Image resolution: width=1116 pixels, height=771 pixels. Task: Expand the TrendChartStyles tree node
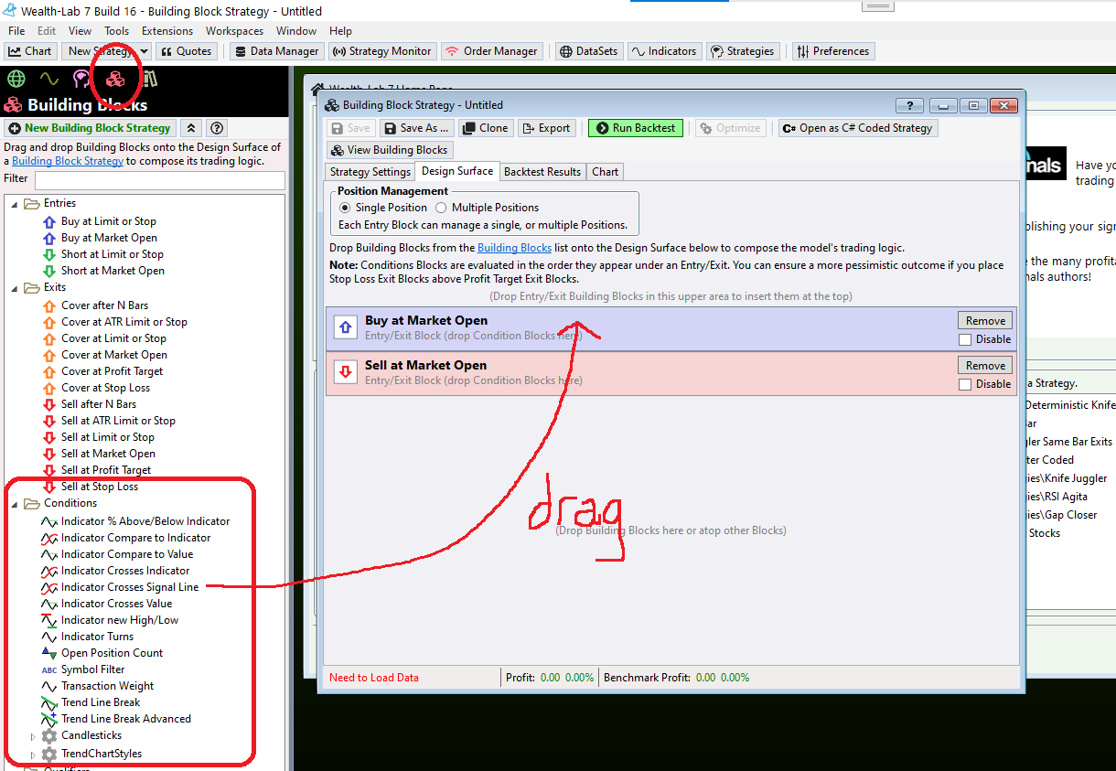coord(33,754)
